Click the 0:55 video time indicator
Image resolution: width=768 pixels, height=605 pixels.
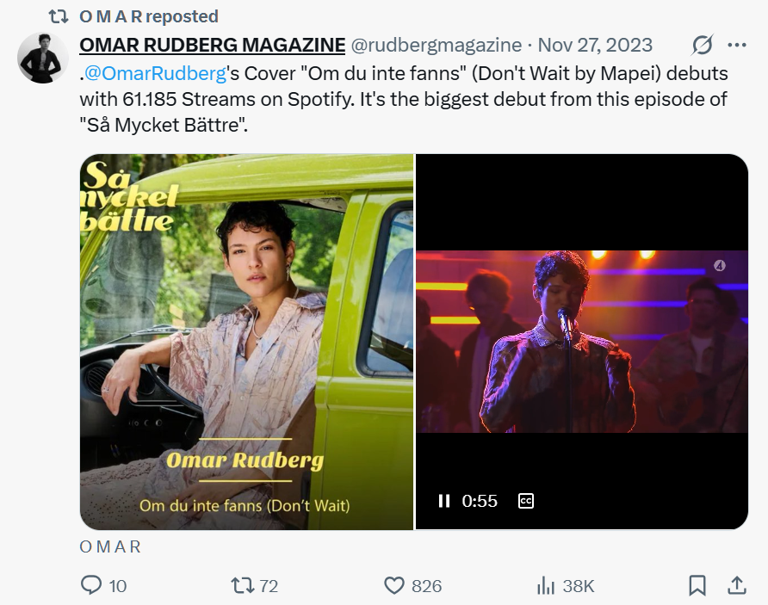click(480, 501)
